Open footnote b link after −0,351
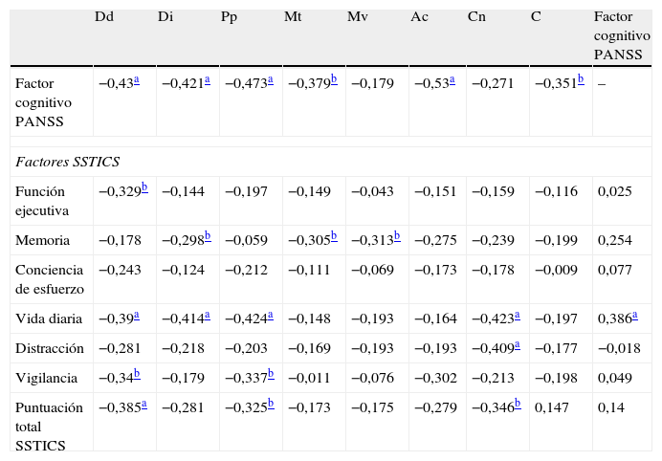Screen dimensions: 662x461 point(580,81)
